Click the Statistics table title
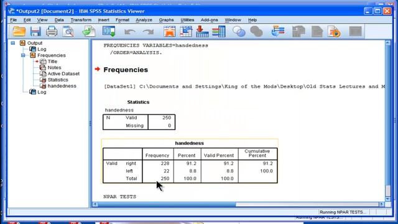398x224 pixels. point(138,102)
